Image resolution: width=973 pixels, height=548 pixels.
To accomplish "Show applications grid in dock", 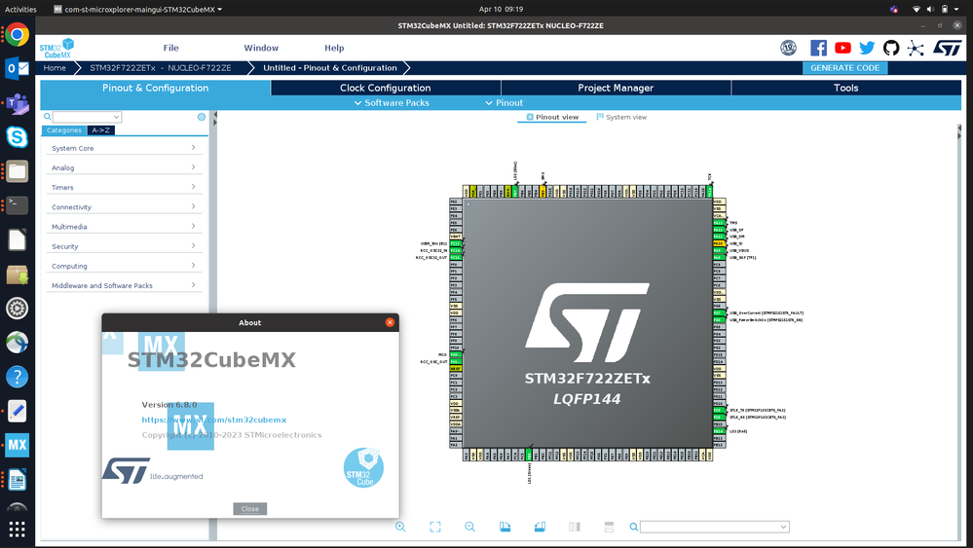I will click(17, 530).
